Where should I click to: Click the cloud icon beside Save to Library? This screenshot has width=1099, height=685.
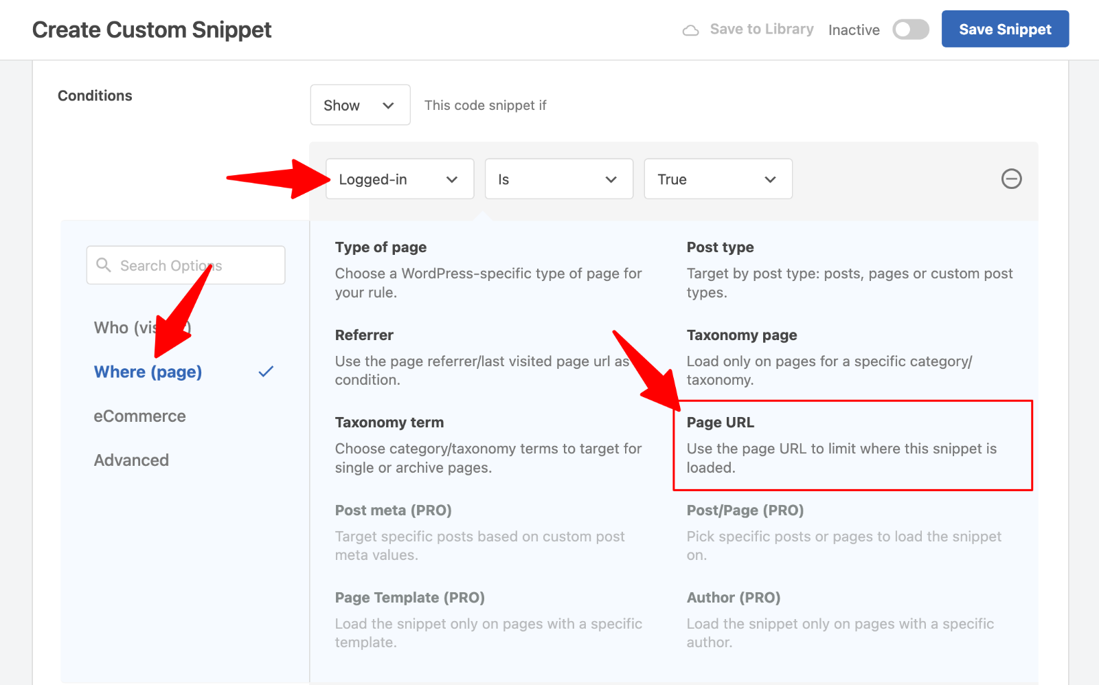pos(690,30)
